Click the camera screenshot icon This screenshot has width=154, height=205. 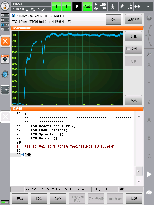tap(5, 59)
